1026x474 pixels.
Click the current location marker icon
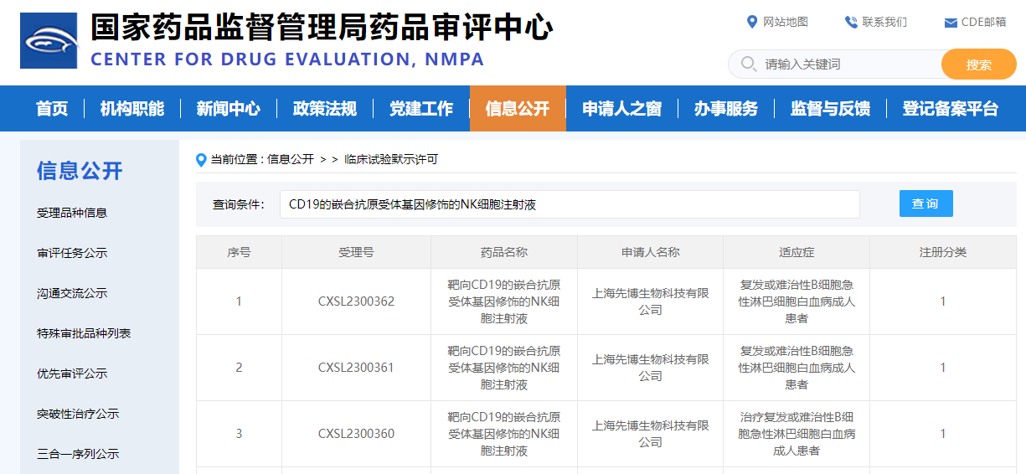(x=201, y=159)
